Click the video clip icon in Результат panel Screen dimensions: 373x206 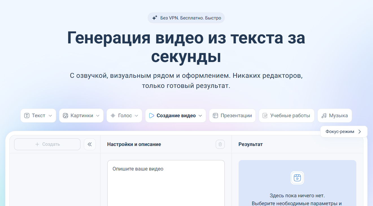click(x=297, y=178)
